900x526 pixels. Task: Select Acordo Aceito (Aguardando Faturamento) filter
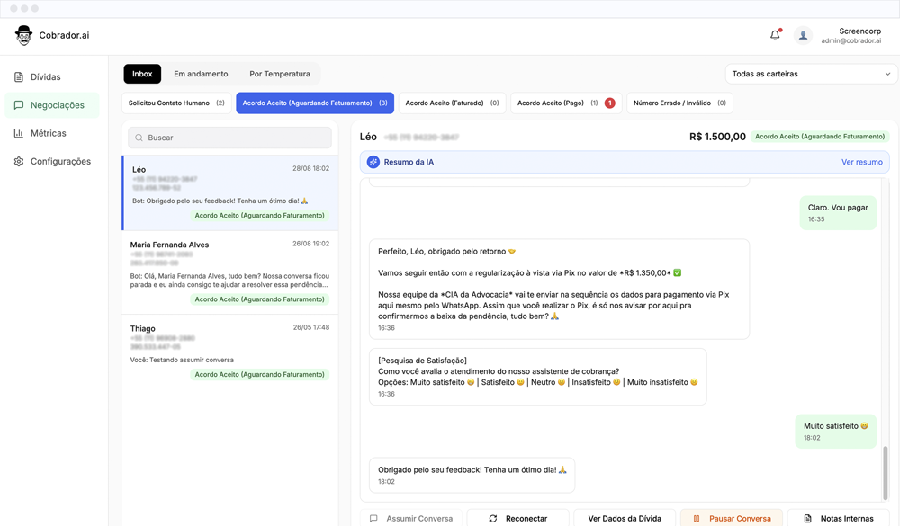click(x=315, y=103)
